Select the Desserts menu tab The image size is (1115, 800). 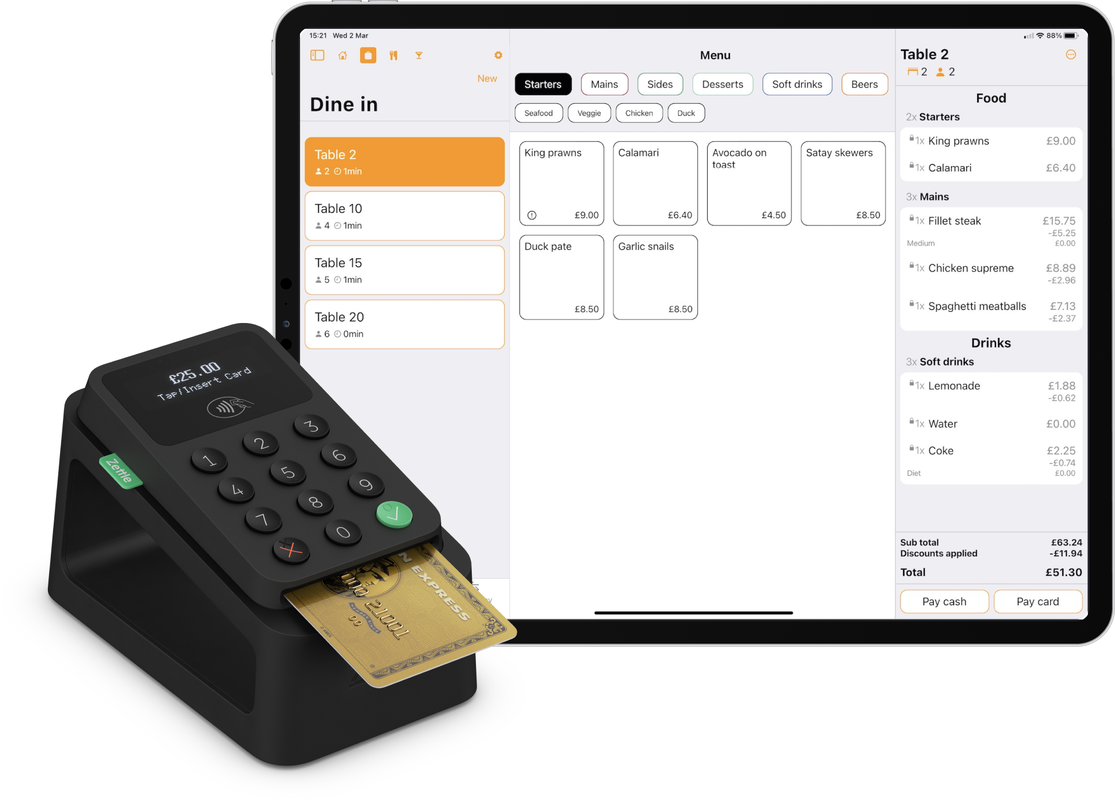point(722,84)
